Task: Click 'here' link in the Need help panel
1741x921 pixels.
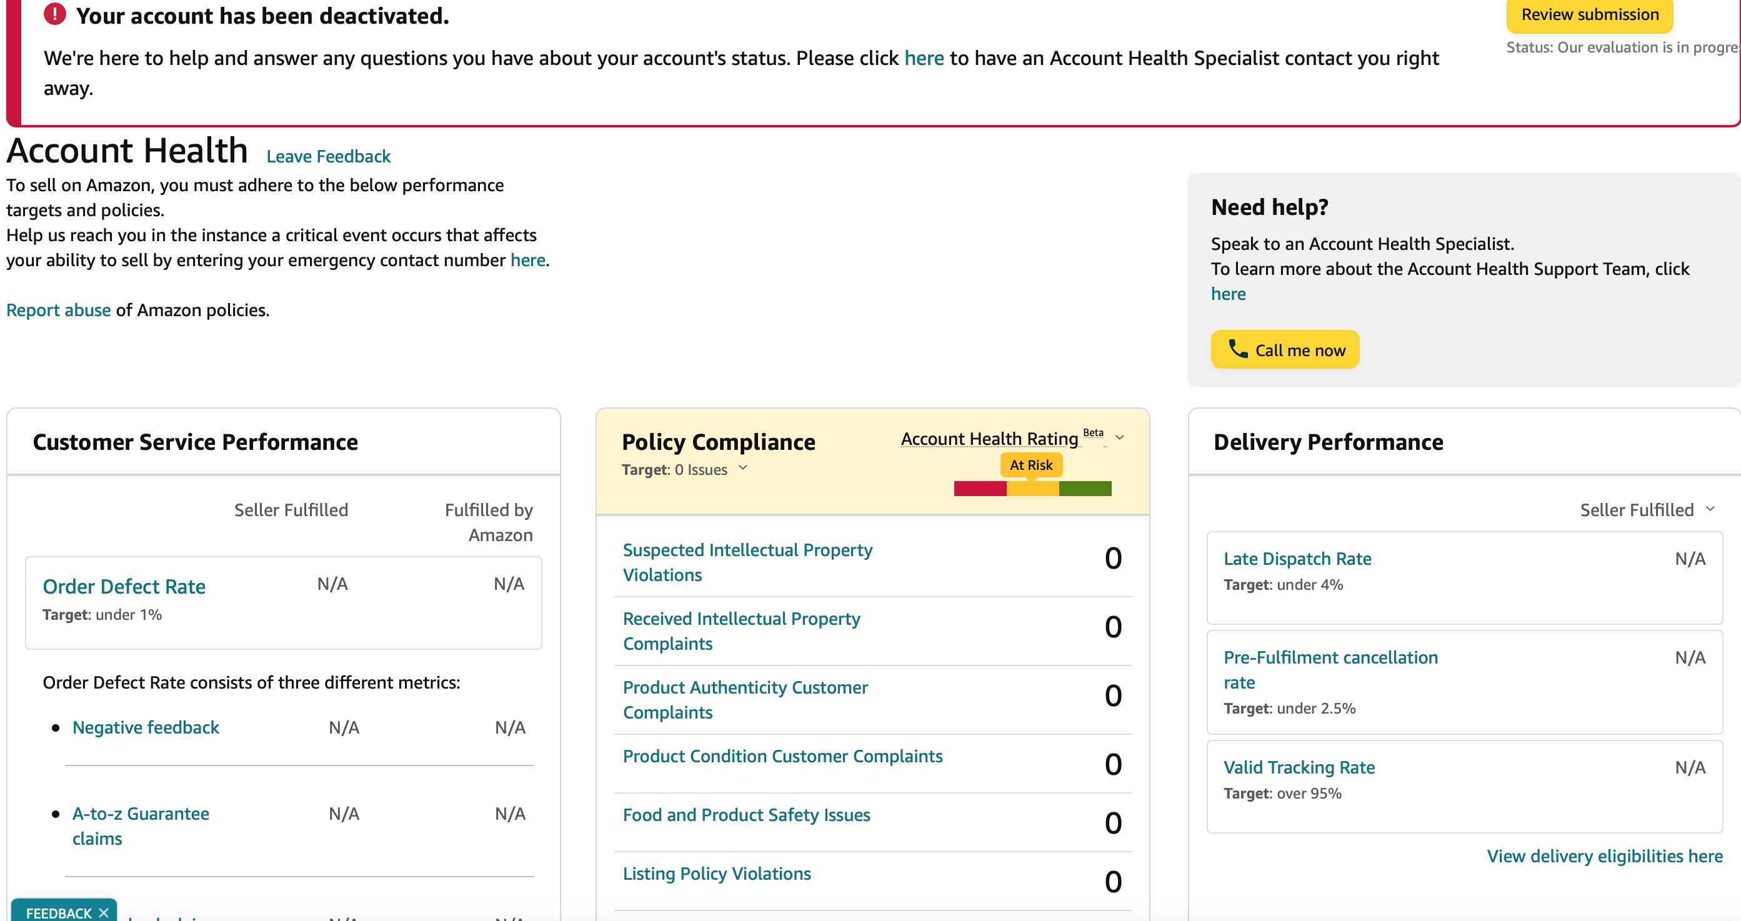Action: pyautogui.click(x=1228, y=294)
